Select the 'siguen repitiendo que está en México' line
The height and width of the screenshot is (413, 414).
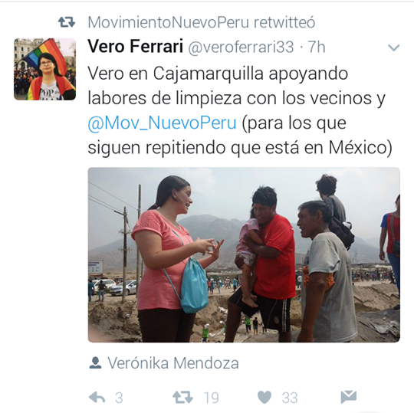coord(240,148)
